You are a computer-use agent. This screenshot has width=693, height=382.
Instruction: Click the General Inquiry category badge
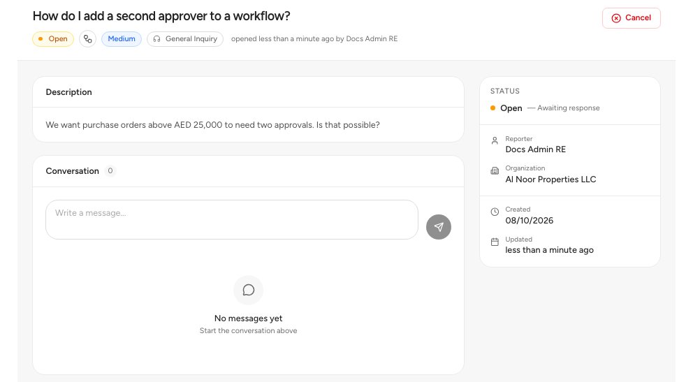[185, 39]
